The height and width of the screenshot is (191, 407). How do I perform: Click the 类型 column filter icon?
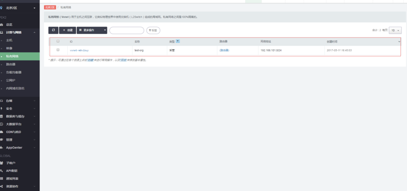click(178, 41)
